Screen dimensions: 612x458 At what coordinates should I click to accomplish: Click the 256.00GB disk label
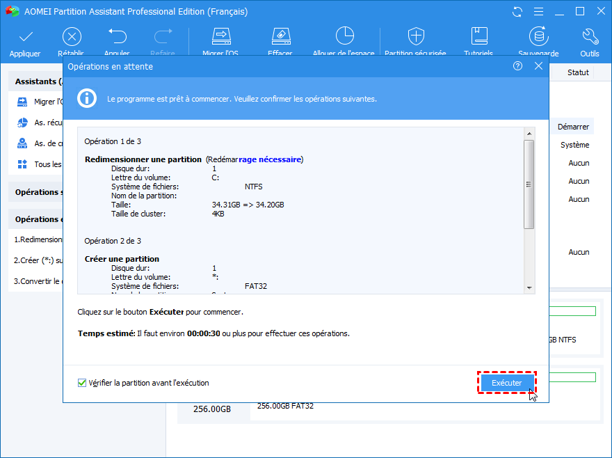tap(212, 409)
